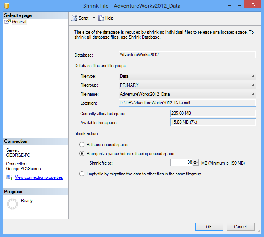Click the connection properties computer icon

click(x=9, y=177)
